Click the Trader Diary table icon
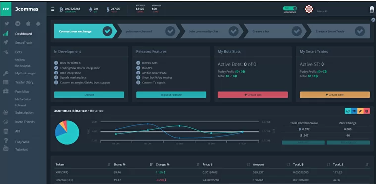 point(6,82)
